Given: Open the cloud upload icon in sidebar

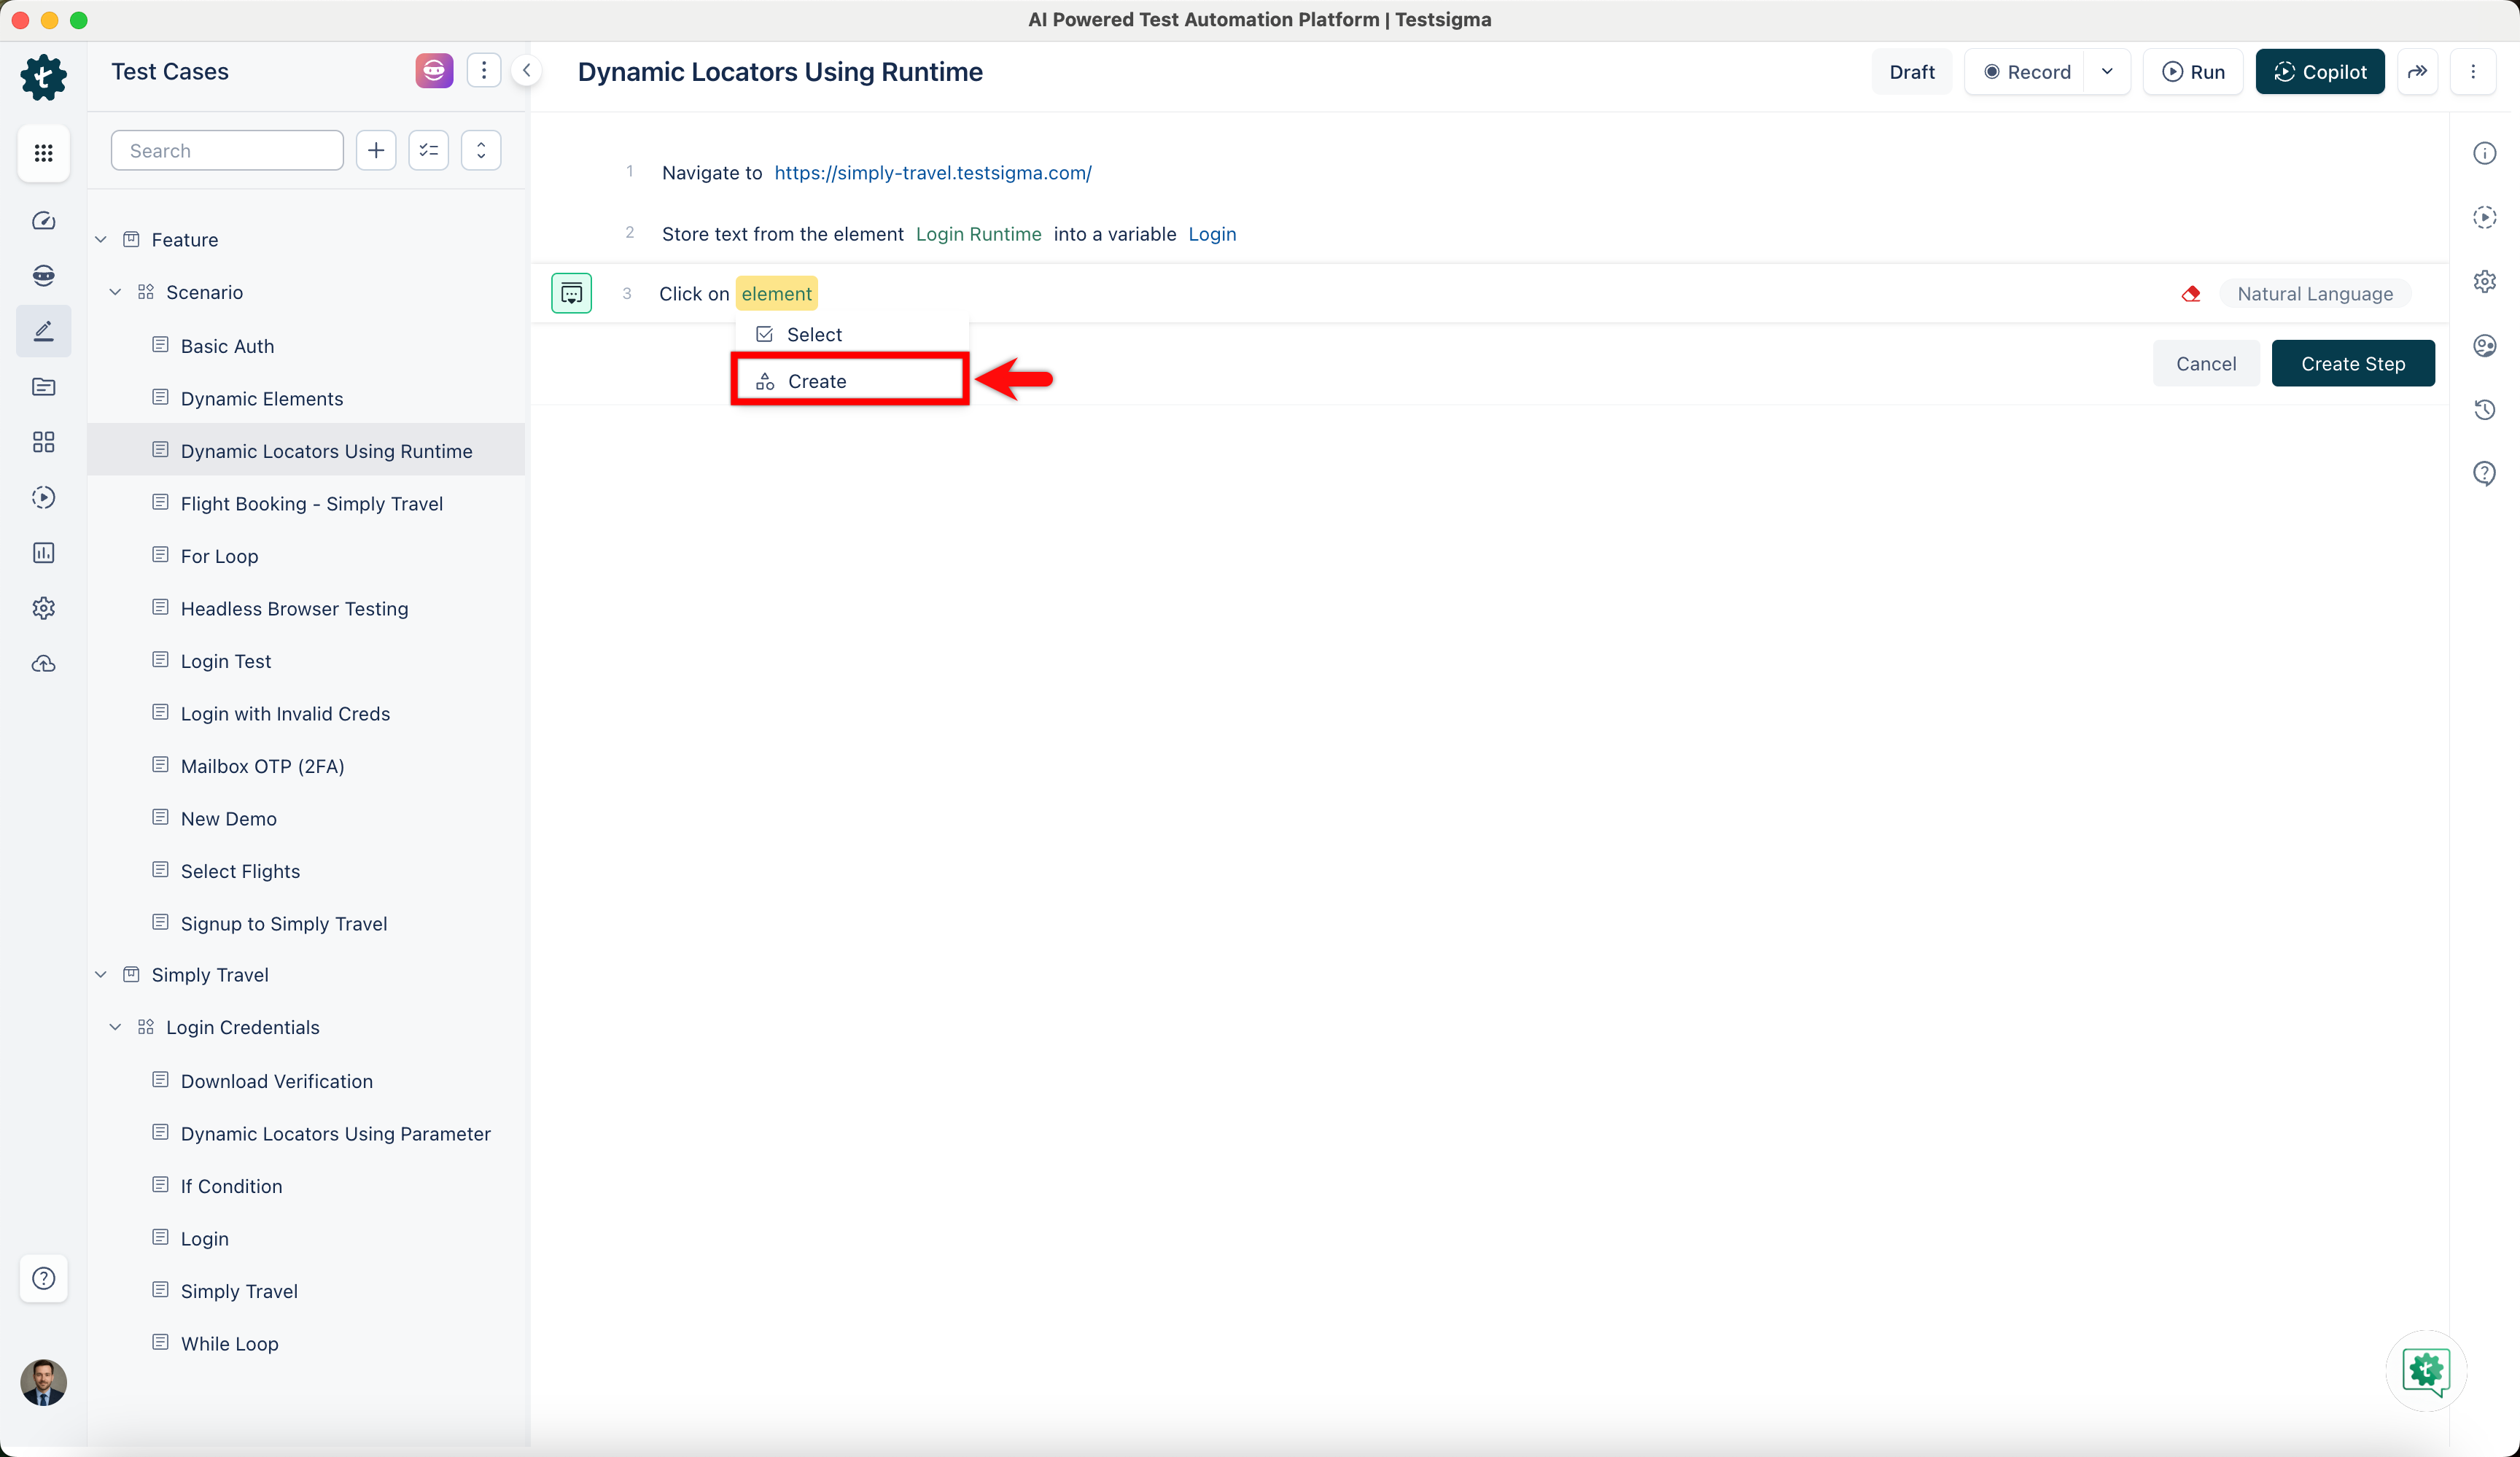Looking at the screenshot, I should (x=43, y=664).
